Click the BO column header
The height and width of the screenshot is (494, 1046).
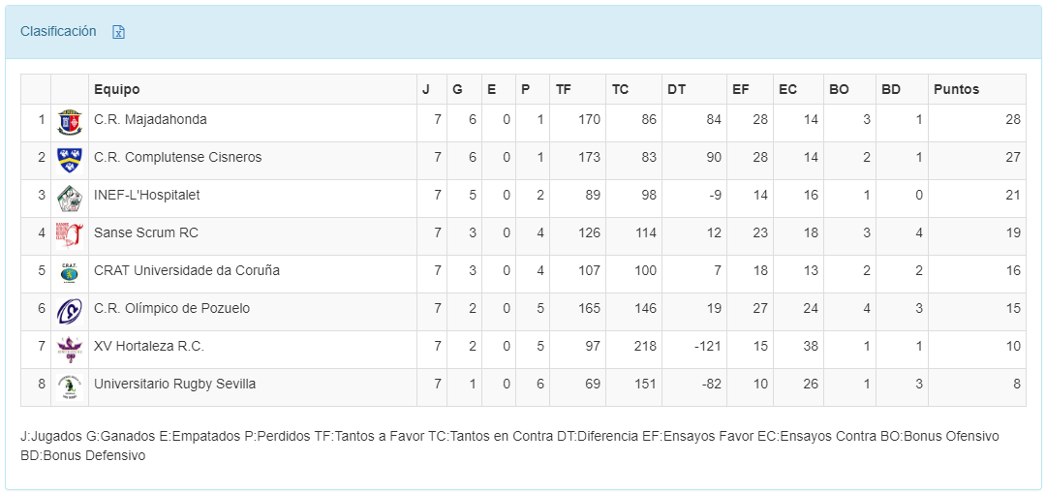point(839,89)
